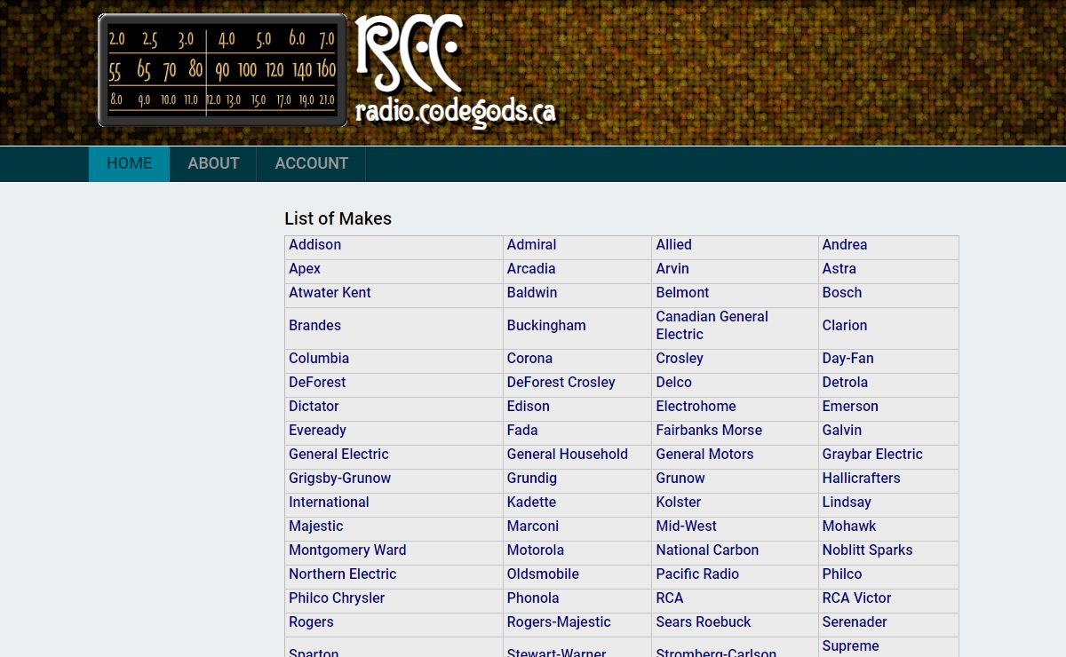Click the Galvin make
This screenshot has height=657, width=1066.
click(x=842, y=431)
